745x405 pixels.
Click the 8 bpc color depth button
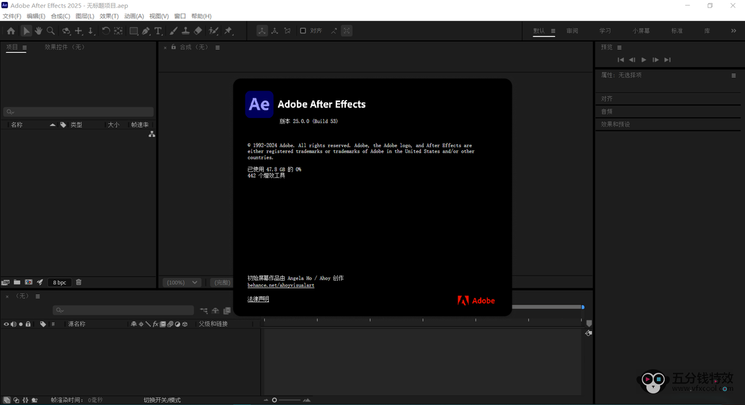pos(60,282)
